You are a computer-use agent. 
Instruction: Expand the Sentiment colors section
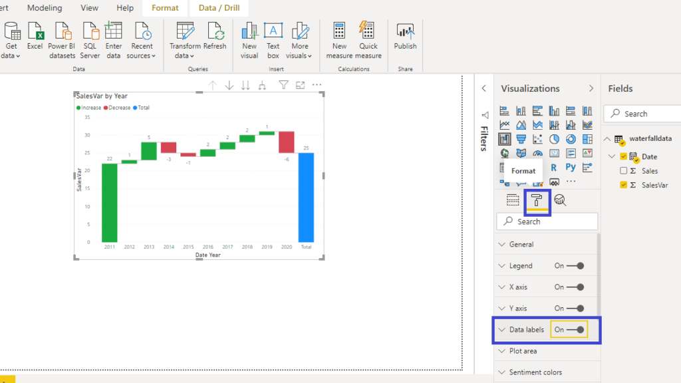pyautogui.click(x=535, y=372)
